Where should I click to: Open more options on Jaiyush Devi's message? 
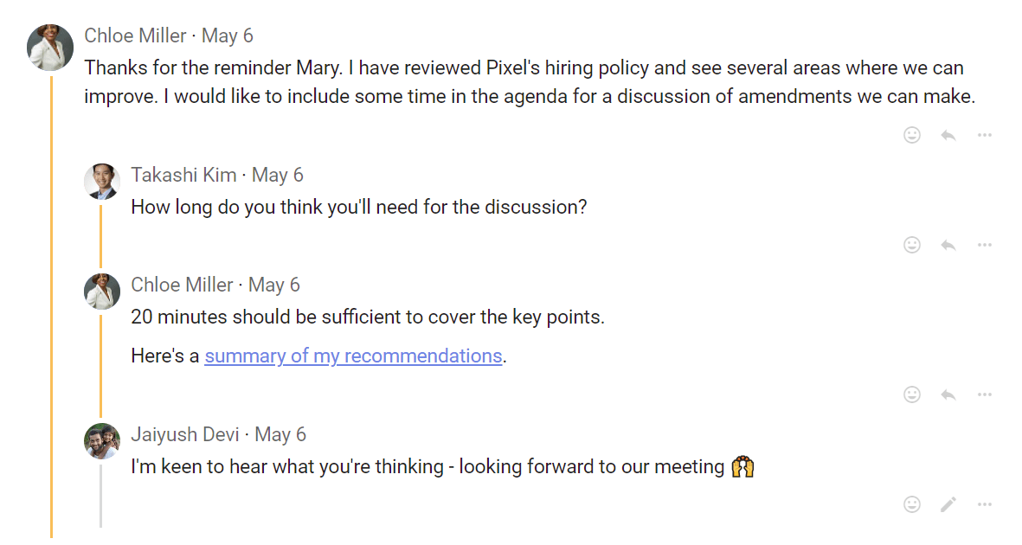(x=985, y=504)
